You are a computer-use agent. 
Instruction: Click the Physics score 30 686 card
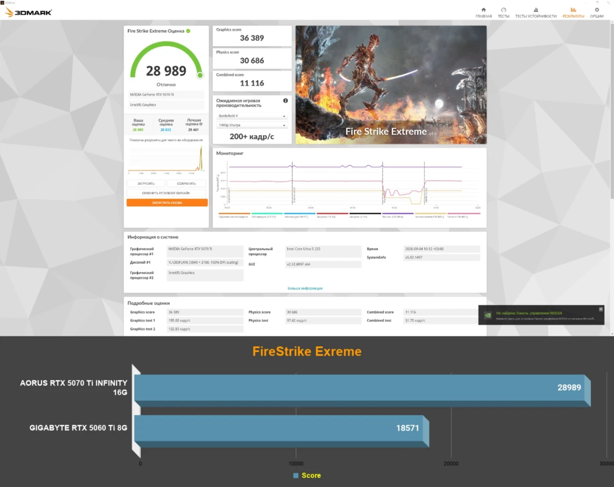pos(252,58)
